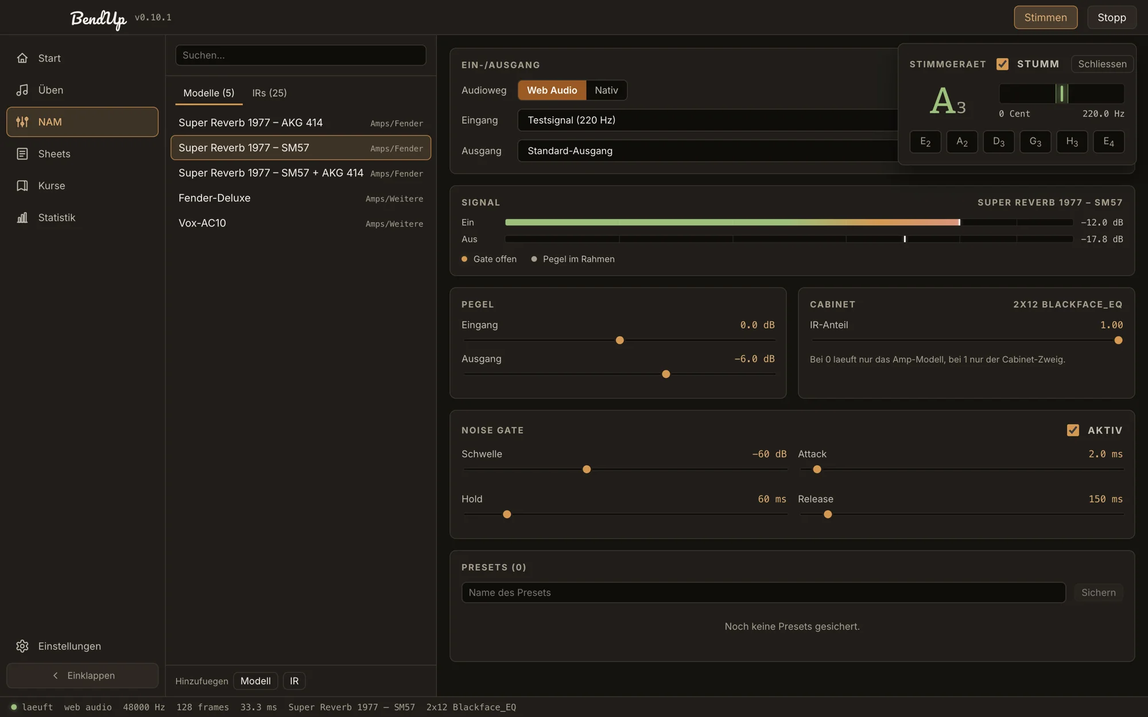
Task: Click the Einstellungen gear icon
Action: pyautogui.click(x=22, y=646)
